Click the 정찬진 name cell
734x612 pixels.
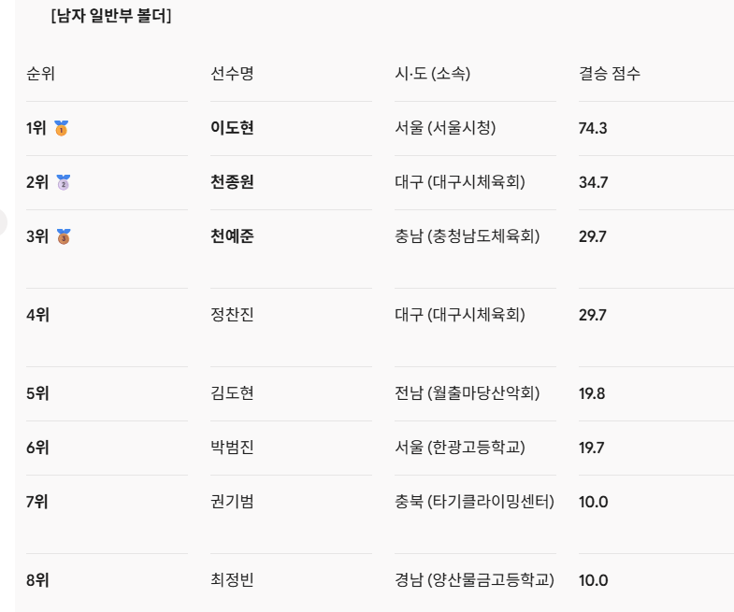click(x=232, y=315)
